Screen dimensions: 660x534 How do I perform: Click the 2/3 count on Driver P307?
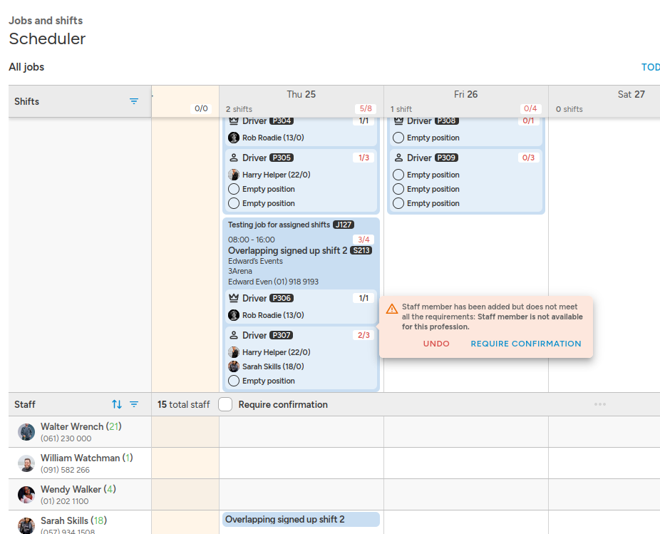click(363, 335)
